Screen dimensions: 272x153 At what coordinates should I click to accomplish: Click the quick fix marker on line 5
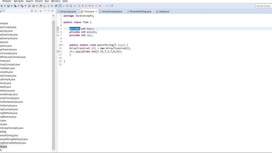(x=58, y=28)
